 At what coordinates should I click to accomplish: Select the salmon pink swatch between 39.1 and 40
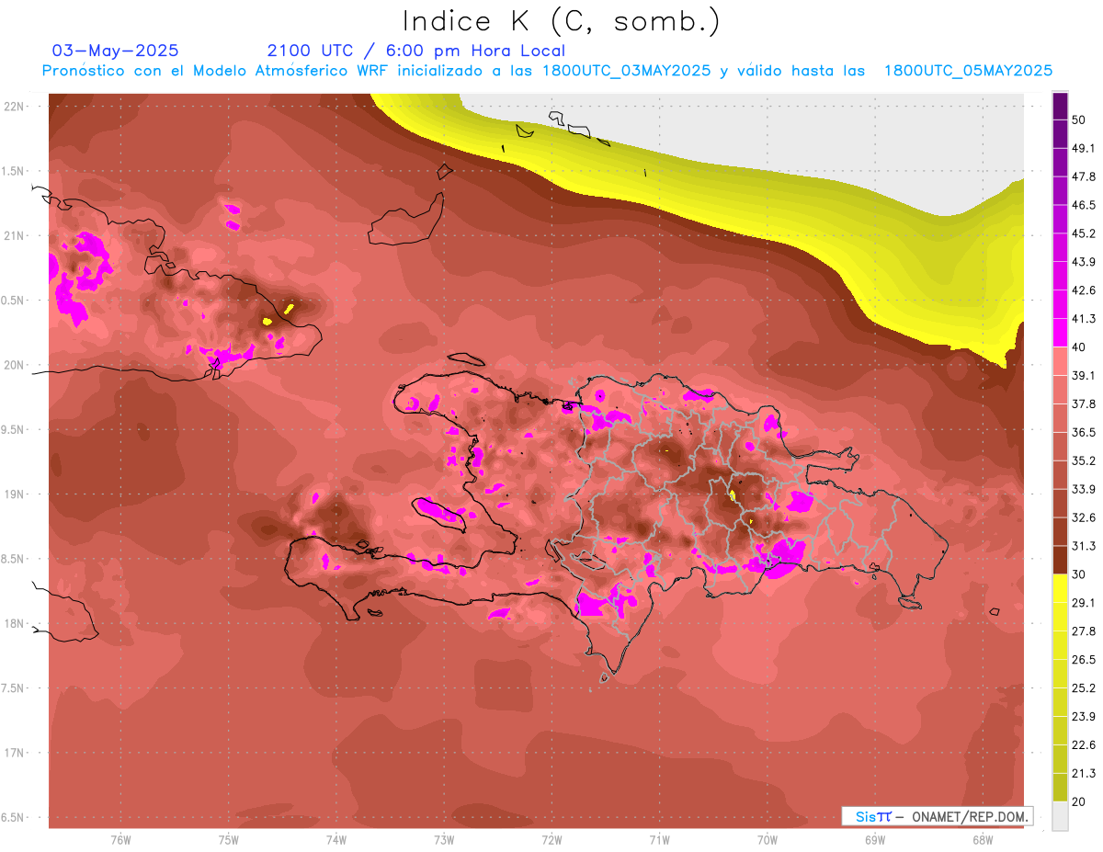pyautogui.click(x=1060, y=361)
